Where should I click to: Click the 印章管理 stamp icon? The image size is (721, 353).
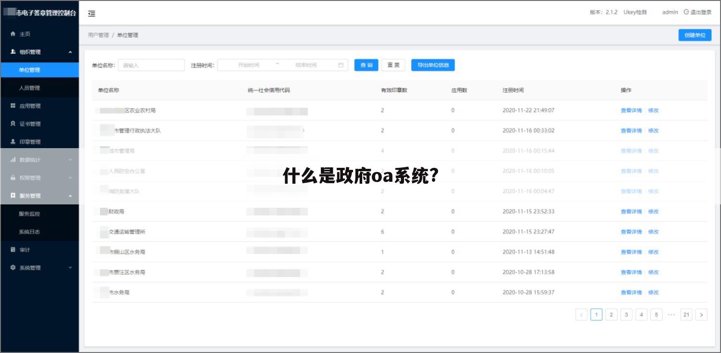pyautogui.click(x=13, y=142)
